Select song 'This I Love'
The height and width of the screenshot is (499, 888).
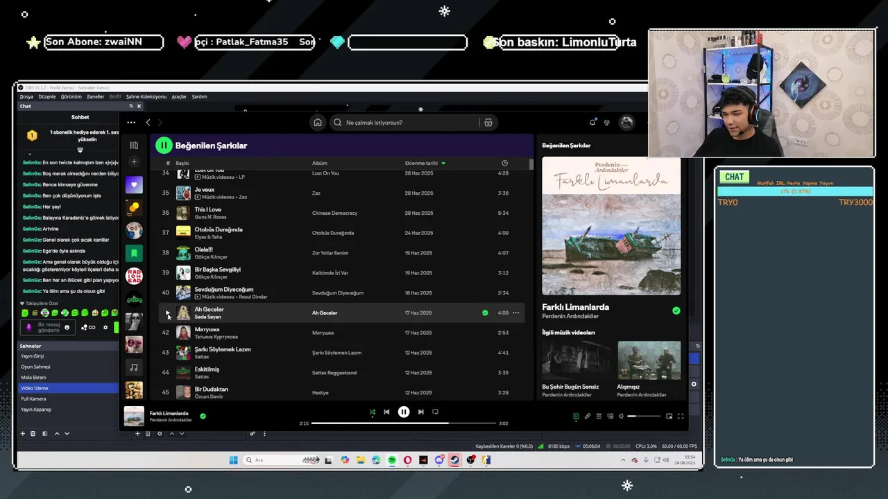[x=208, y=209]
